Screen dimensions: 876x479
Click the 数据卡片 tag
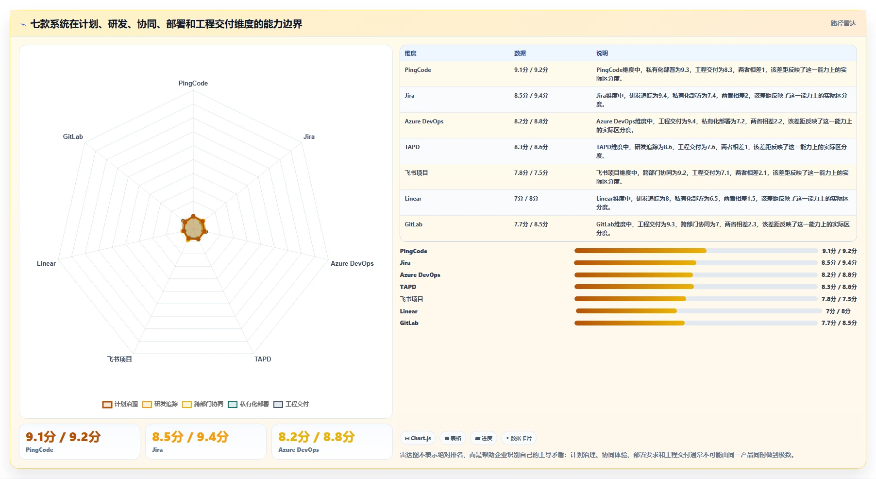[x=519, y=438]
